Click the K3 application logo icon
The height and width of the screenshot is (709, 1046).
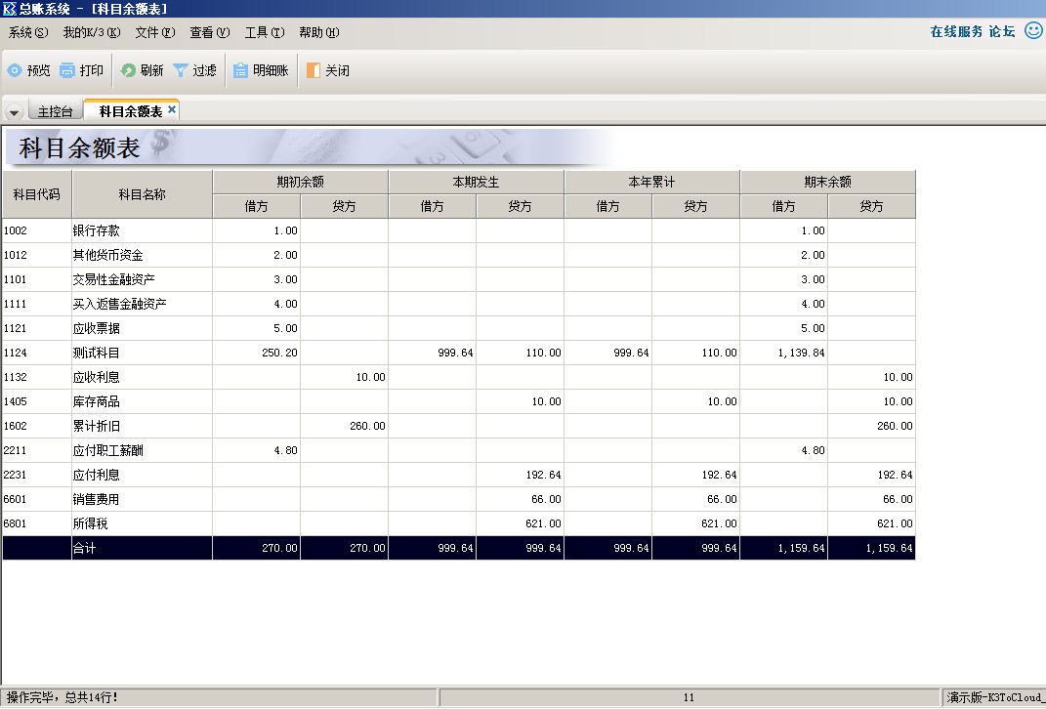coord(9,9)
